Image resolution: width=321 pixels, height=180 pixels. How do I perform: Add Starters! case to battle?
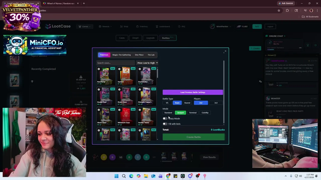(x=133, y=68)
